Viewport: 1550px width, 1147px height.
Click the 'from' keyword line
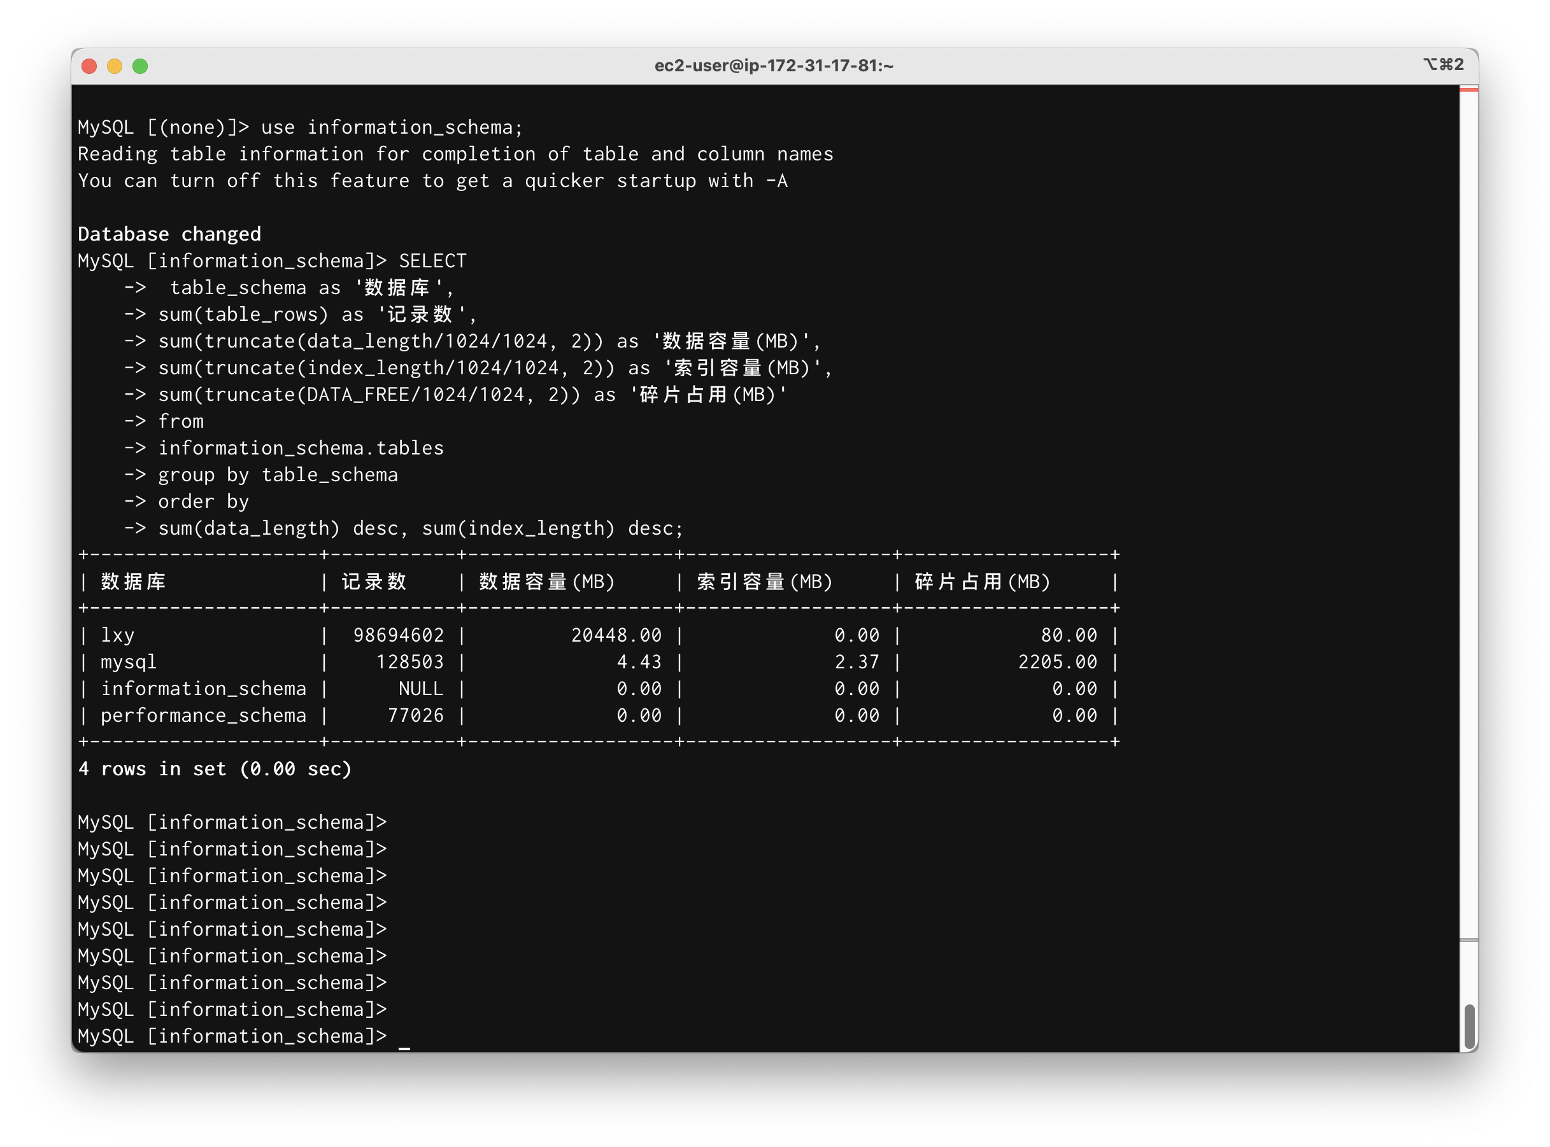click(x=181, y=421)
